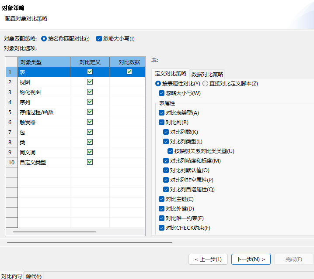The height and width of the screenshot is (279, 314).
Task: Toggle 对比定义 checkbox for 物化视图
Action: click(x=90, y=92)
